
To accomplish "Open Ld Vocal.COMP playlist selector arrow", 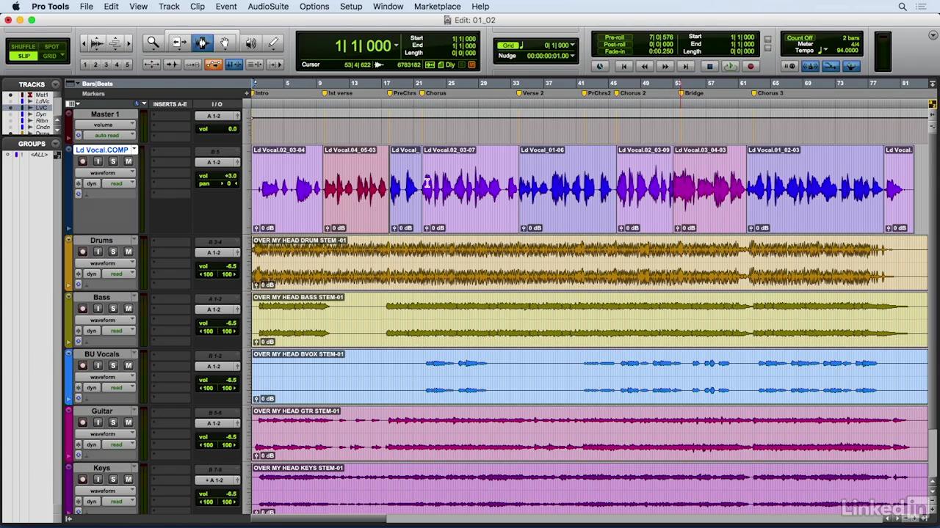I will [x=134, y=150].
